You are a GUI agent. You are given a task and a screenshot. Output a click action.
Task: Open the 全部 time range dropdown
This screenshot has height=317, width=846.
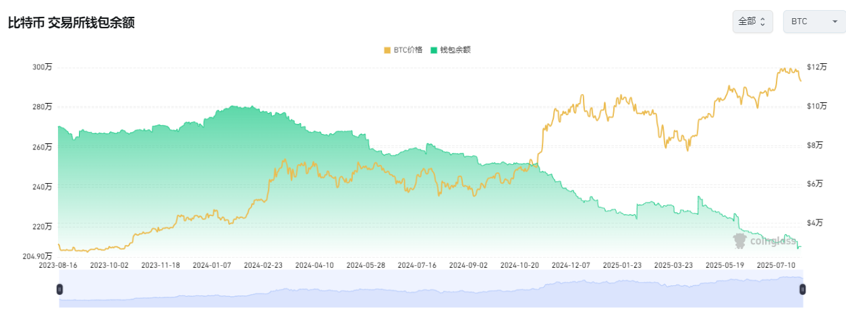click(752, 22)
